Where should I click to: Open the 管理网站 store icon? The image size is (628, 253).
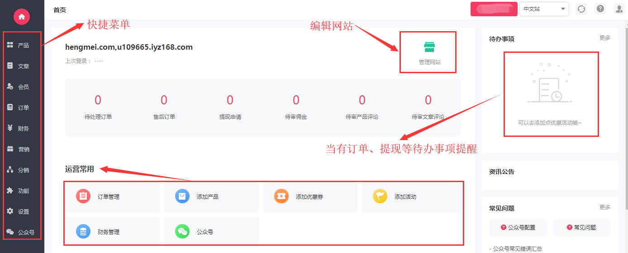point(429,47)
